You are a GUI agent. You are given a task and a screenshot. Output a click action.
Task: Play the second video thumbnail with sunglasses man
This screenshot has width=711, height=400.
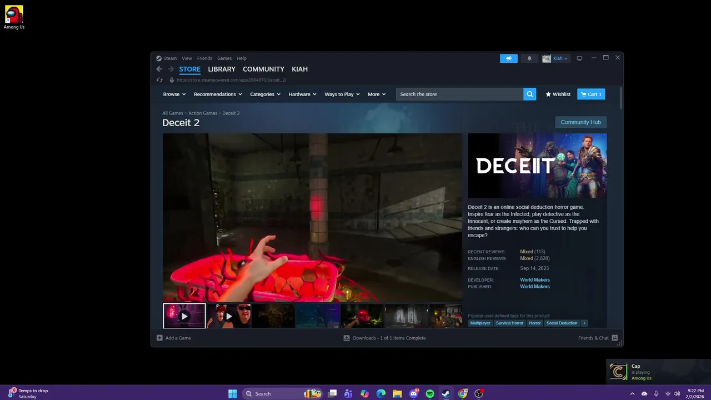click(229, 316)
